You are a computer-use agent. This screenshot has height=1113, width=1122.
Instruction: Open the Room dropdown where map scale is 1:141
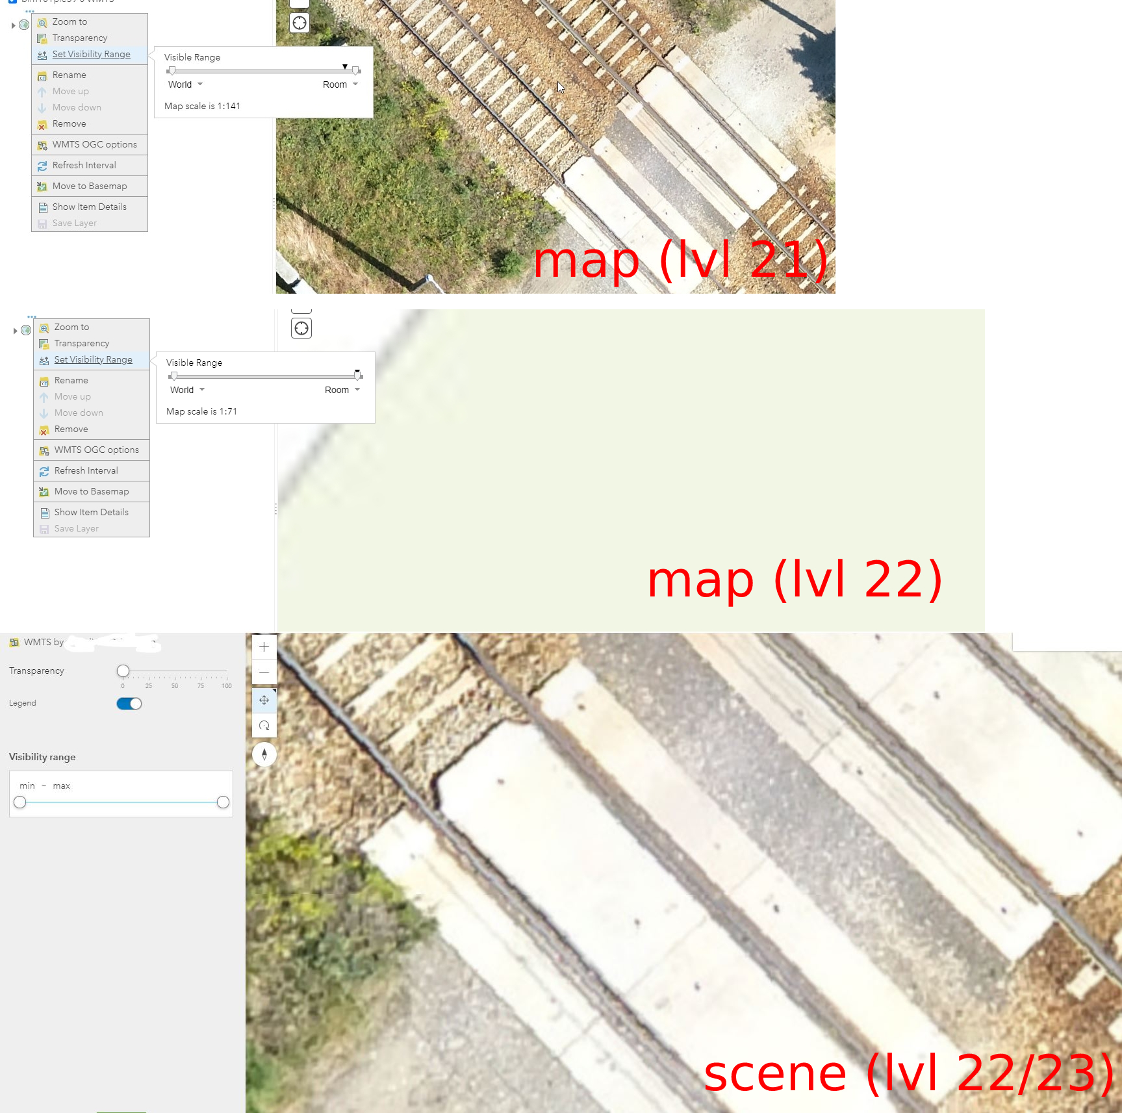(x=340, y=84)
